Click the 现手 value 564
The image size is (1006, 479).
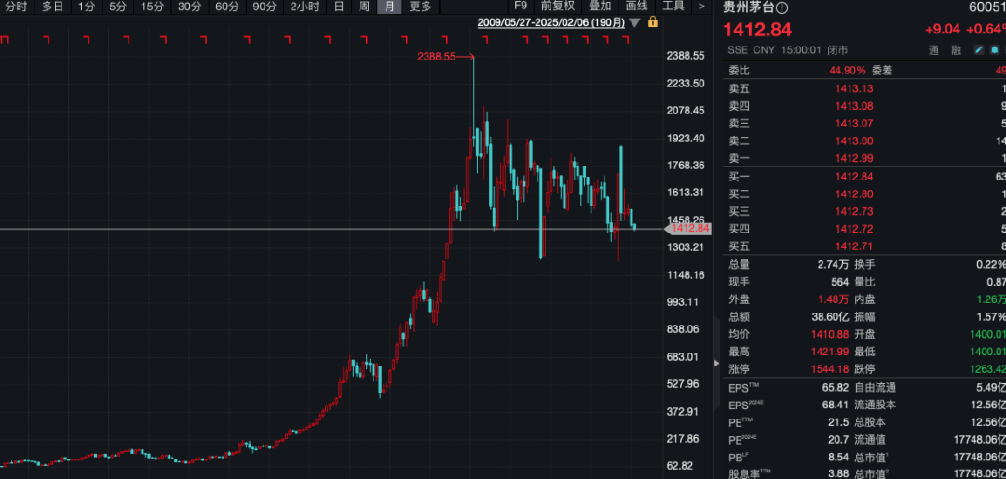(840, 282)
